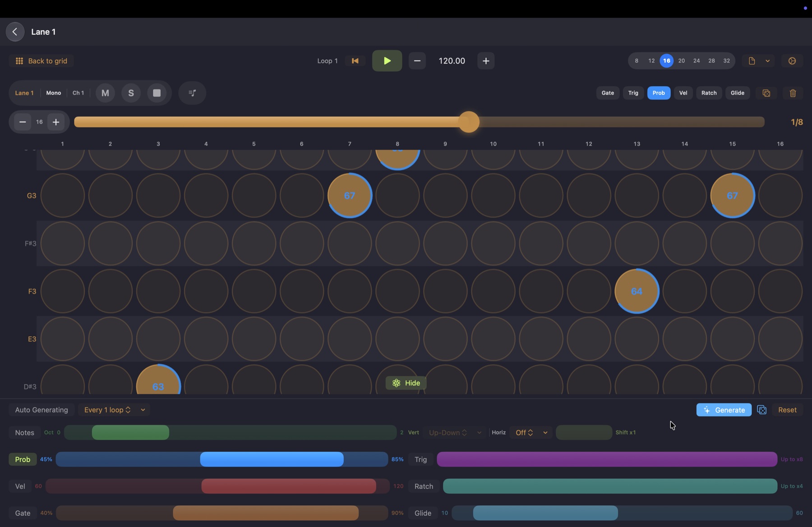812x527 pixels.
Task: Set step count to 8
Action: pos(637,61)
